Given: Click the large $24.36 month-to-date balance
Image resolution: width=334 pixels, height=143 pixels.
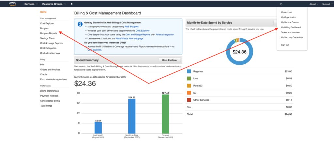Looking at the screenshot, I should (85, 84).
